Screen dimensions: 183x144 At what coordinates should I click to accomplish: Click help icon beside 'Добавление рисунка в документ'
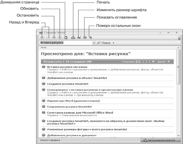click(x=44, y=135)
